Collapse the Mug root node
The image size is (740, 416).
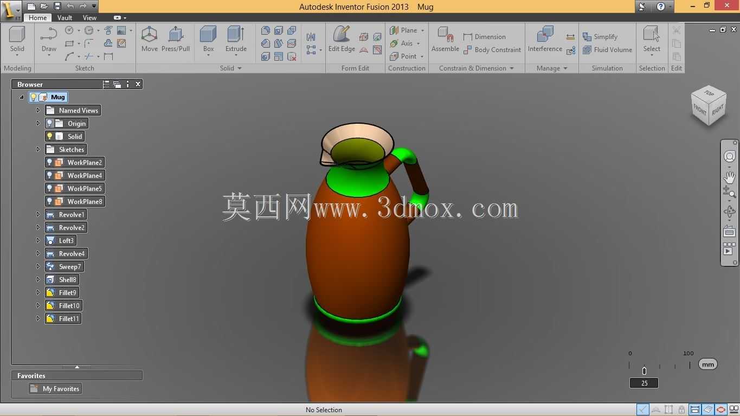pos(22,97)
